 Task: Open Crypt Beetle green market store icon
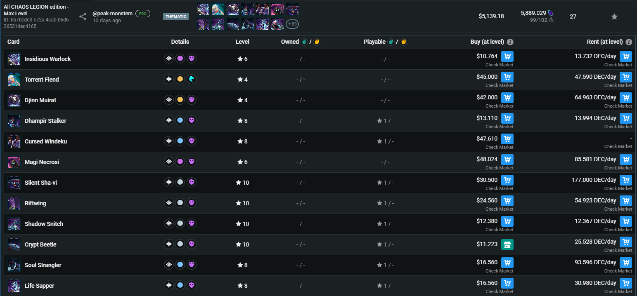point(507,244)
